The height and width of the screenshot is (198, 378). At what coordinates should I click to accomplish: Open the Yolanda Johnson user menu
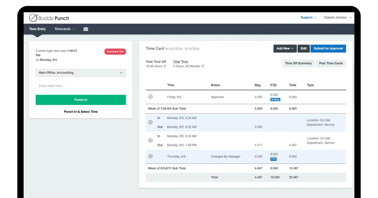[338, 18]
